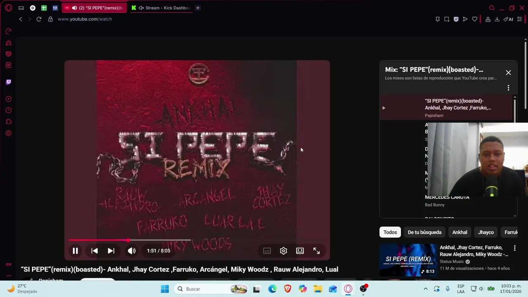Viewport: 528px width, 297px height.
Task: Mute the YouTube tab via its speaker icon
Action: tap(74, 8)
